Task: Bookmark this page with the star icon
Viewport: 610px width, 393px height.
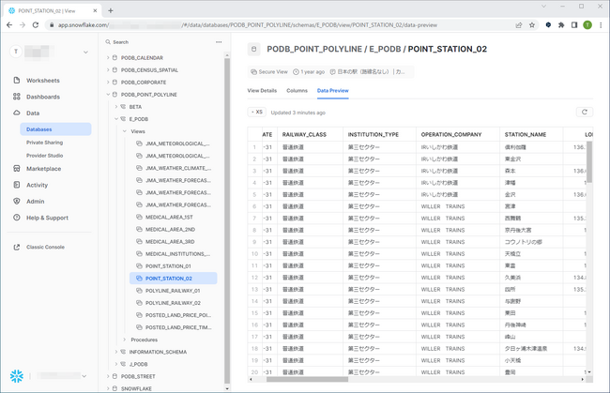Action: pyautogui.click(x=532, y=25)
